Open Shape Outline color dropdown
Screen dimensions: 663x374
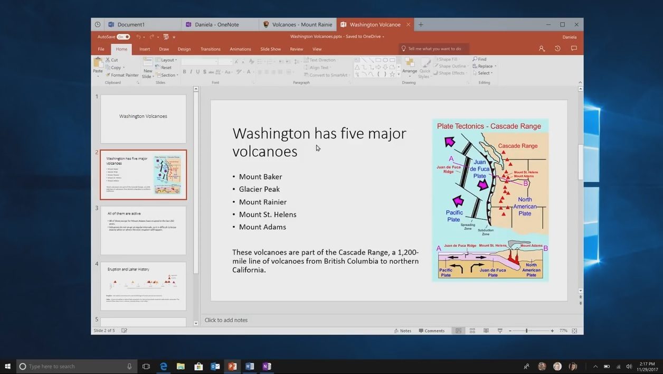pos(451,67)
